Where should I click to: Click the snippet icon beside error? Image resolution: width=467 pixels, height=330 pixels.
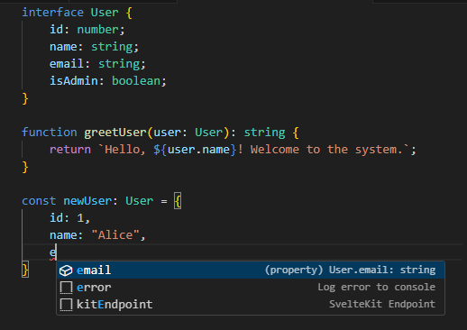[66, 288]
